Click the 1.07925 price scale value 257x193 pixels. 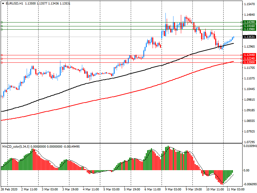(250, 132)
